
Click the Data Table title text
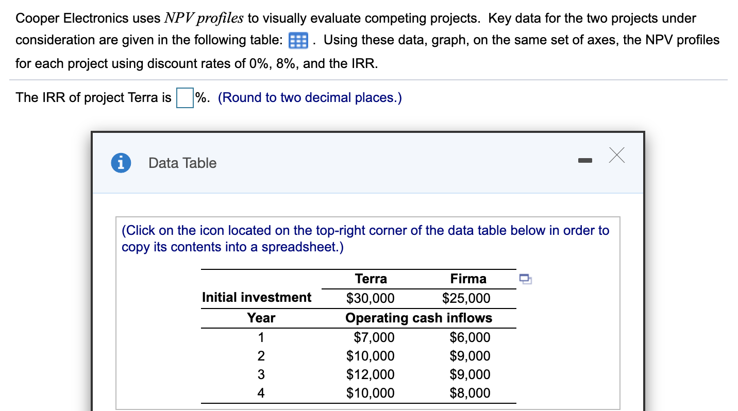182,163
